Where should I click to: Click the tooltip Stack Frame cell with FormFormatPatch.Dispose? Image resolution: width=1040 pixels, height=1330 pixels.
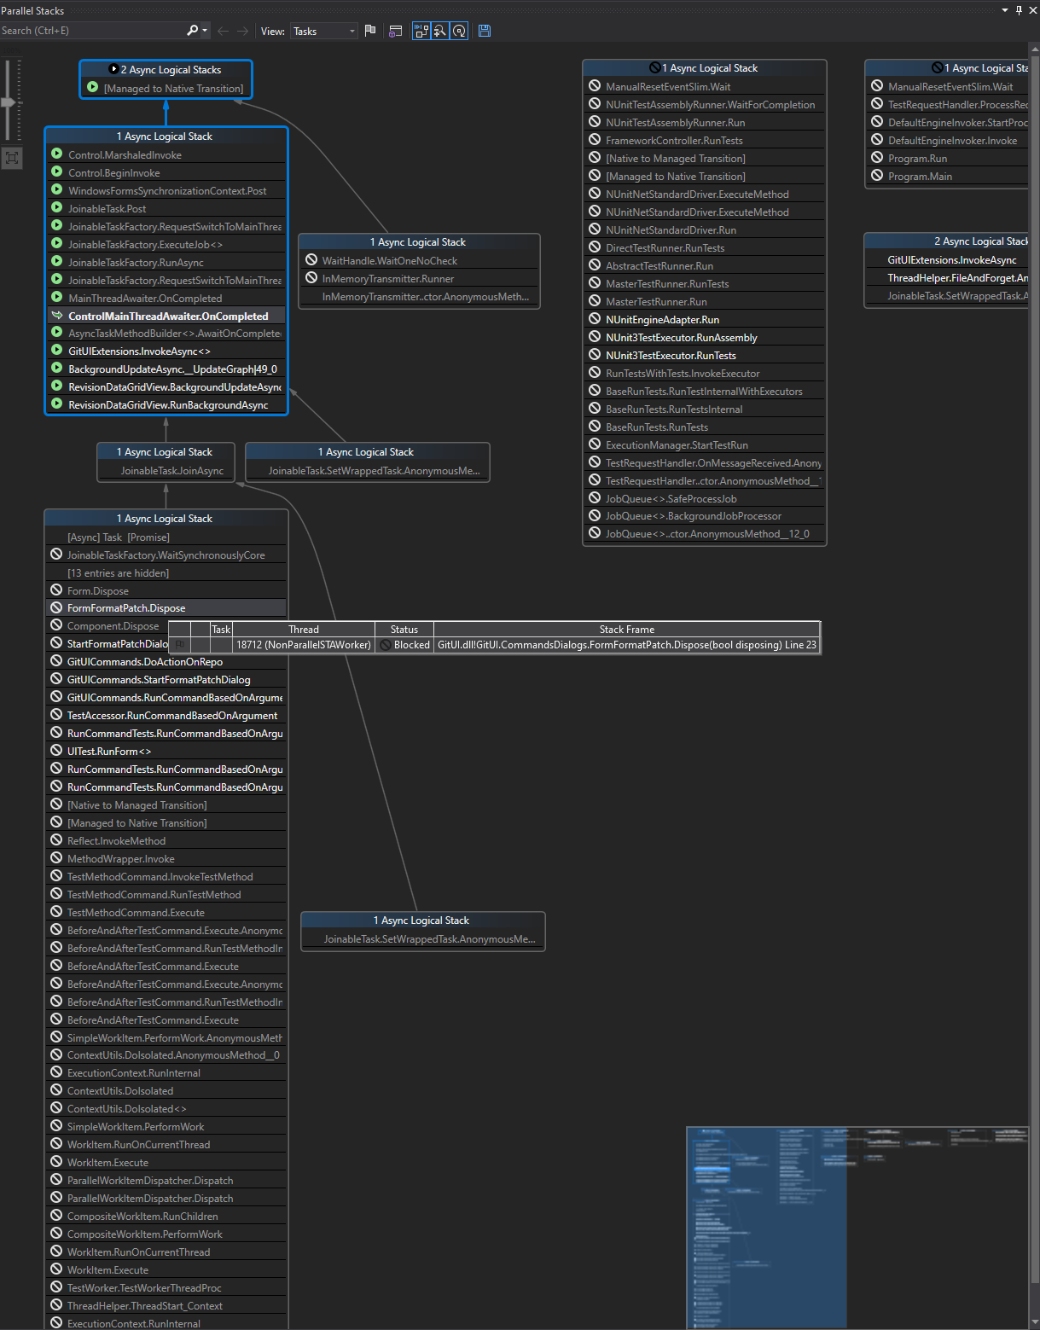point(627,645)
